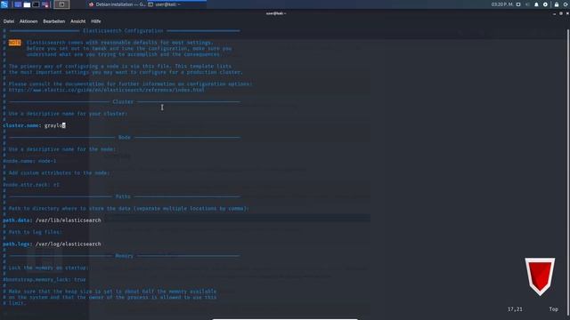Screen dimensions: 570x320
Task: Click the volume icon in system tray
Action: [x=527, y=4]
